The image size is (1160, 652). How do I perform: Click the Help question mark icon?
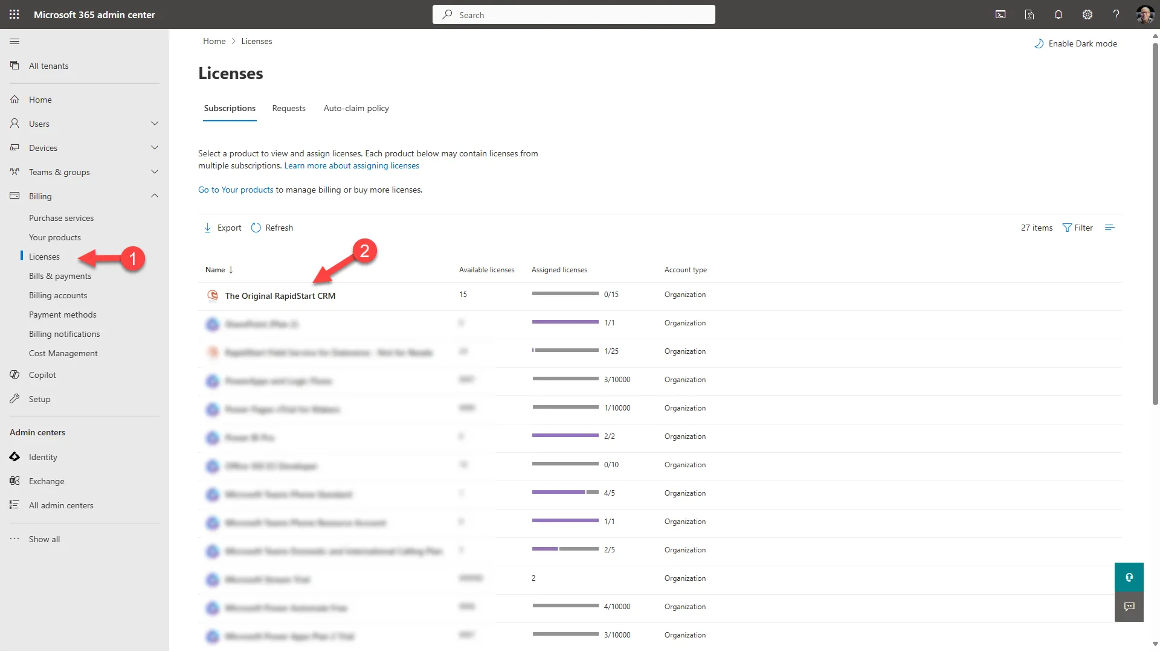1116,14
